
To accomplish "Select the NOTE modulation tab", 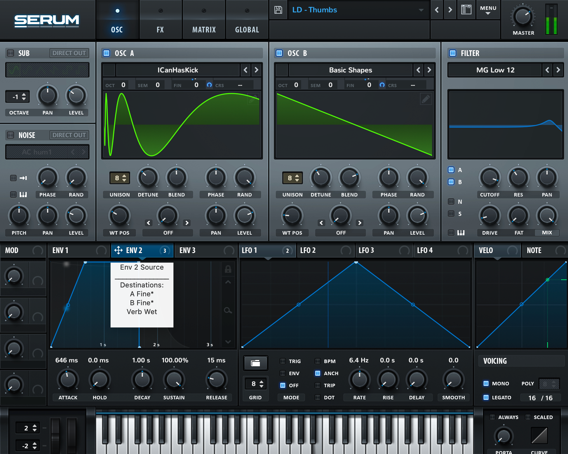I will [544, 251].
